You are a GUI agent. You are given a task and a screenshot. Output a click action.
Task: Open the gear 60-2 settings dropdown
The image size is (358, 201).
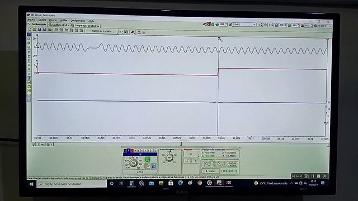point(324,26)
